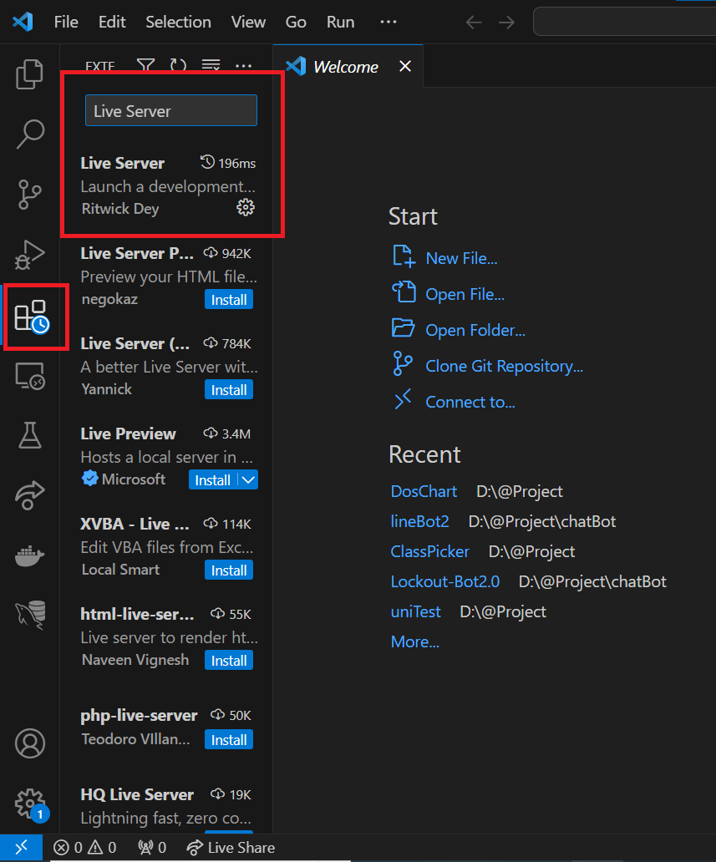716x862 pixels.
Task: Install php-live-server by Teodoro
Action: (x=229, y=739)
